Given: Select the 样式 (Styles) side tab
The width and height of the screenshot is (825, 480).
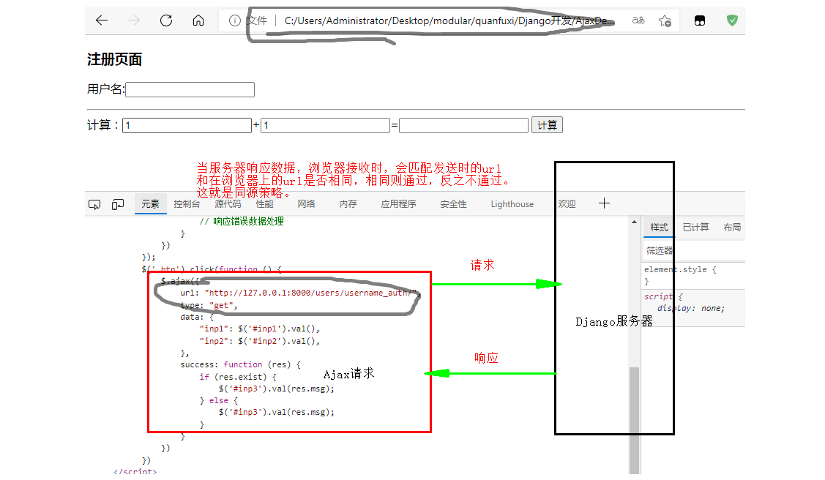Looking at the screenshot, I should [659, 227].
